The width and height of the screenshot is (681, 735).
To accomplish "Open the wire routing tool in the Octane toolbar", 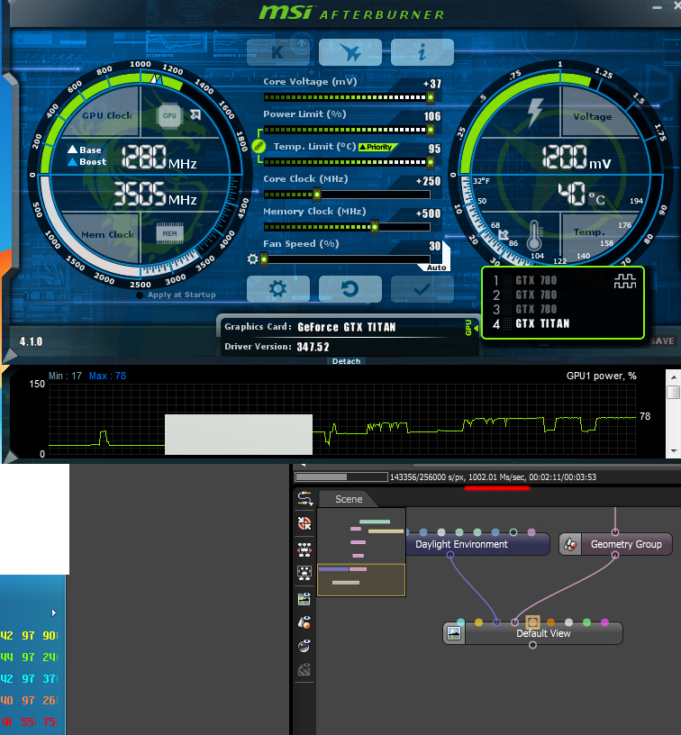I will (x=304, y=498).
